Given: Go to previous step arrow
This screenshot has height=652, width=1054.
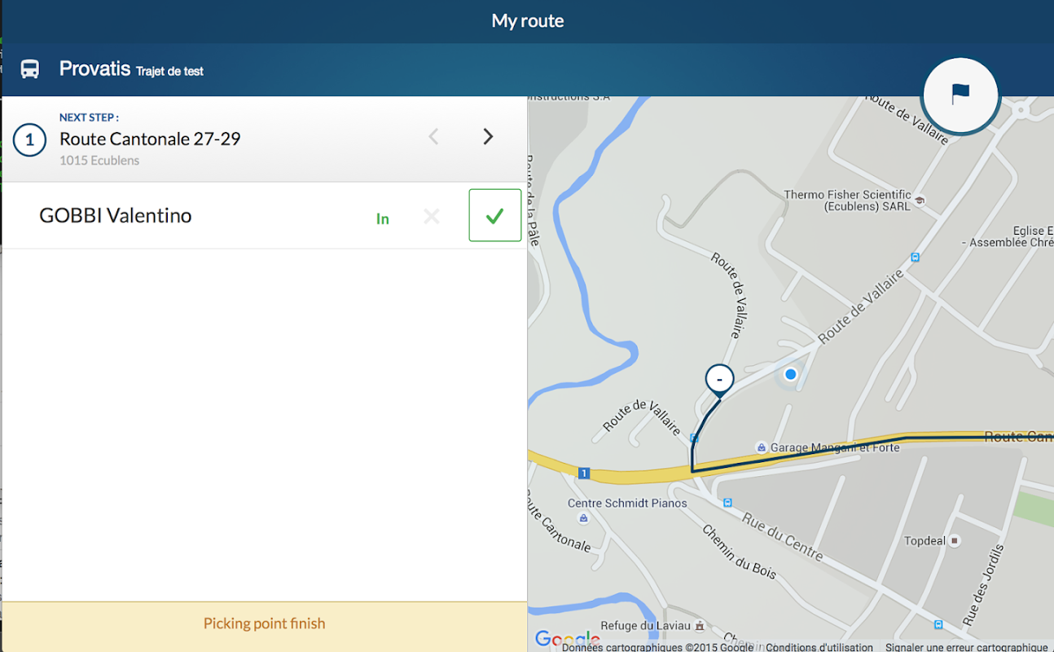Looking at the screenshot, I should click(434, 137).
